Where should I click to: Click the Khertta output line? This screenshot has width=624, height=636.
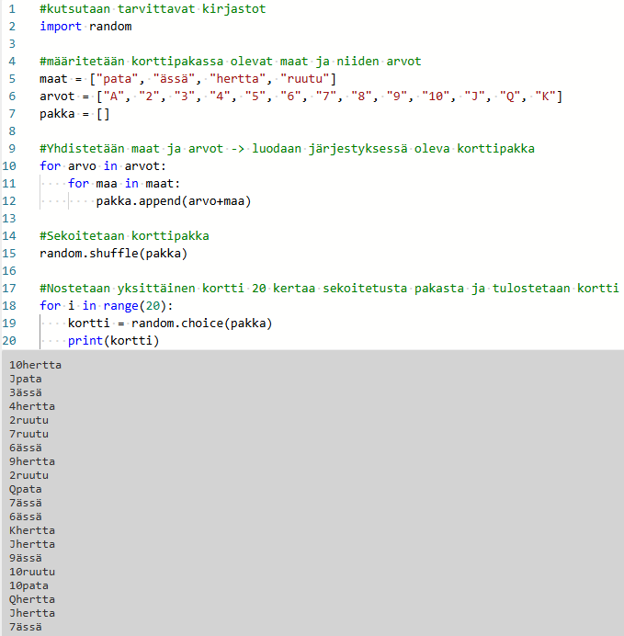click(x=31, y=530)
